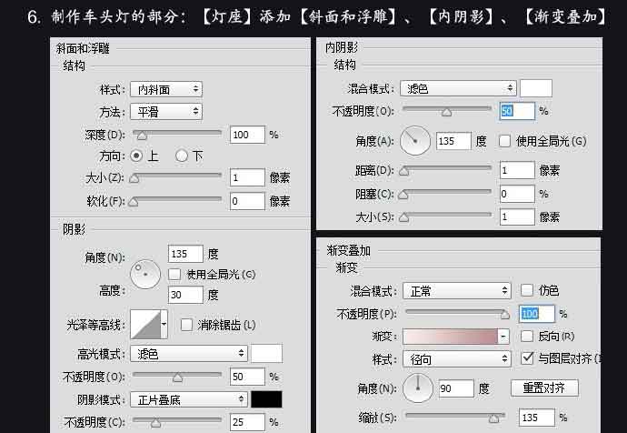The width and height of the screenshot is (627, 433).
Task: Click the gradient overlay angle dial
Action: tap(418, 388)
